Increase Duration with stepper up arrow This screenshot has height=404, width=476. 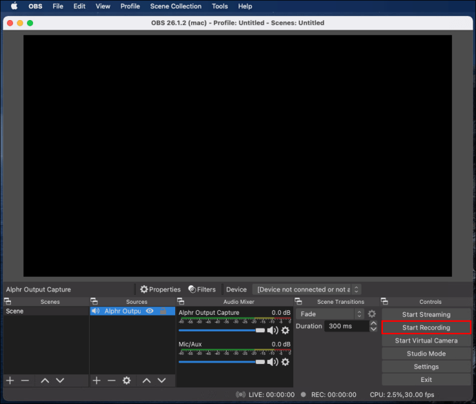click(374, 323)
